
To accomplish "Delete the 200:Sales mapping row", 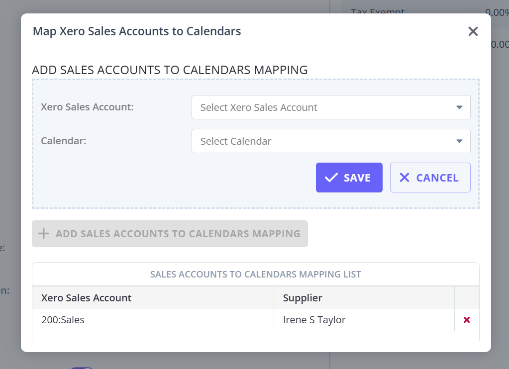I will pos(467,320).
